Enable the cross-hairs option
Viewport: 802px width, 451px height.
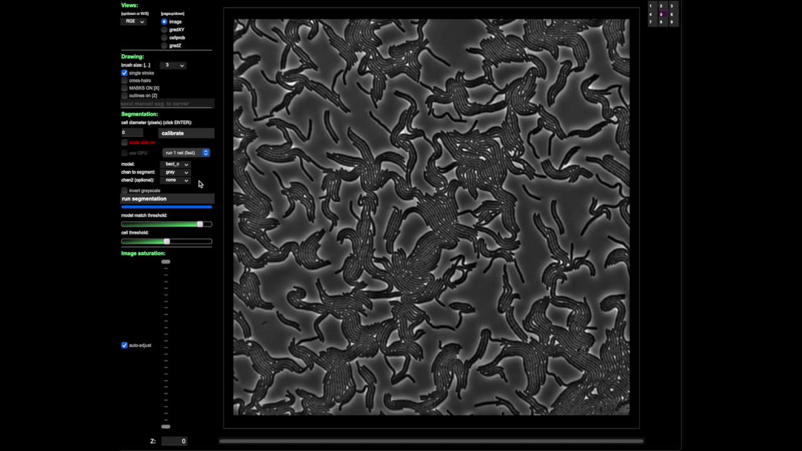pos(124,80)
